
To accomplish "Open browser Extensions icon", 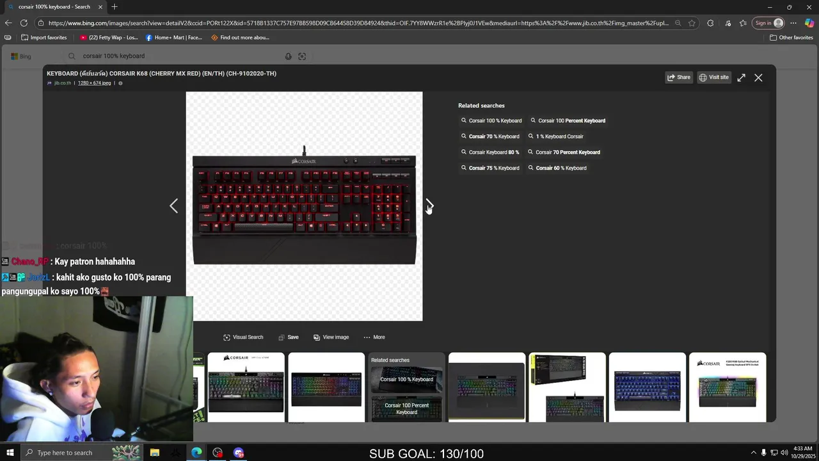I will click(710, 23).
